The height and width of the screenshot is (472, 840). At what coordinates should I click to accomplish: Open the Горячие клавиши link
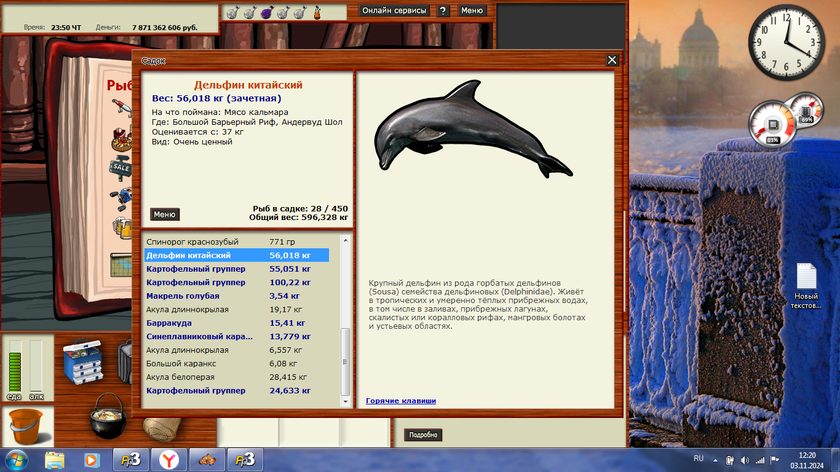tap(400, 401)
